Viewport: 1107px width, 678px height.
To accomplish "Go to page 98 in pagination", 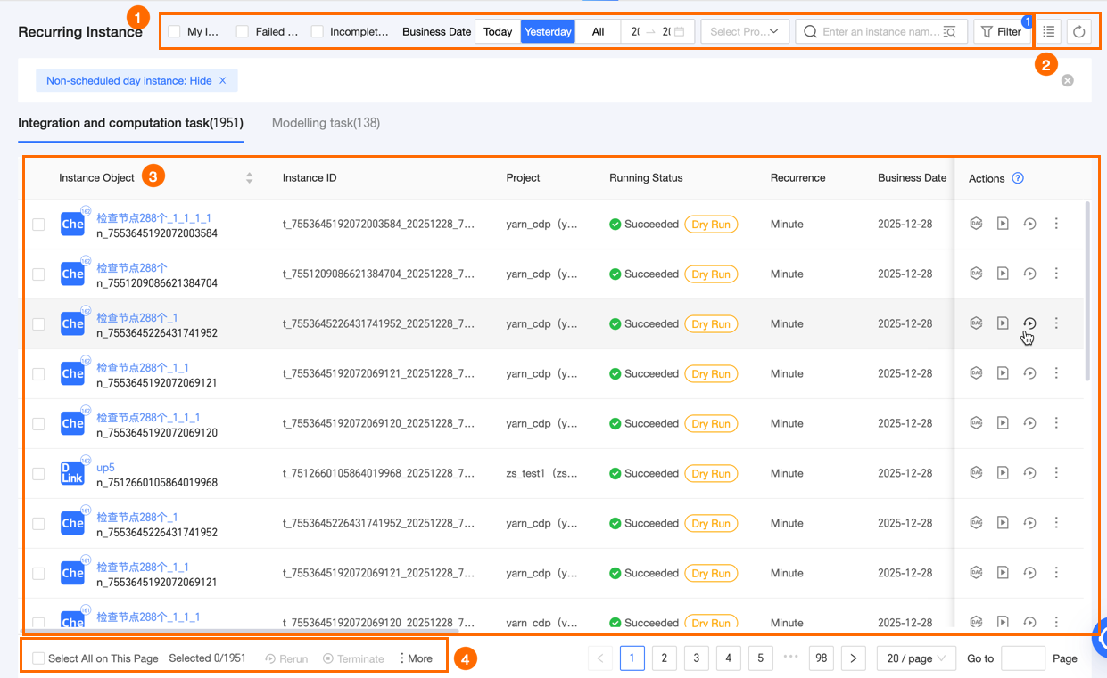I will click(821, 658).
